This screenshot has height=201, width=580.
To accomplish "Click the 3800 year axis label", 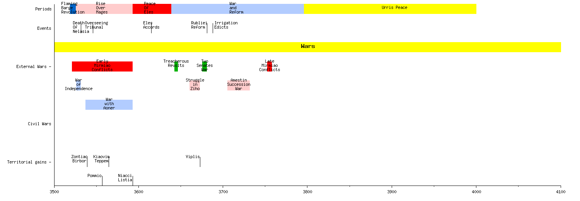I will tap(307, 192).
